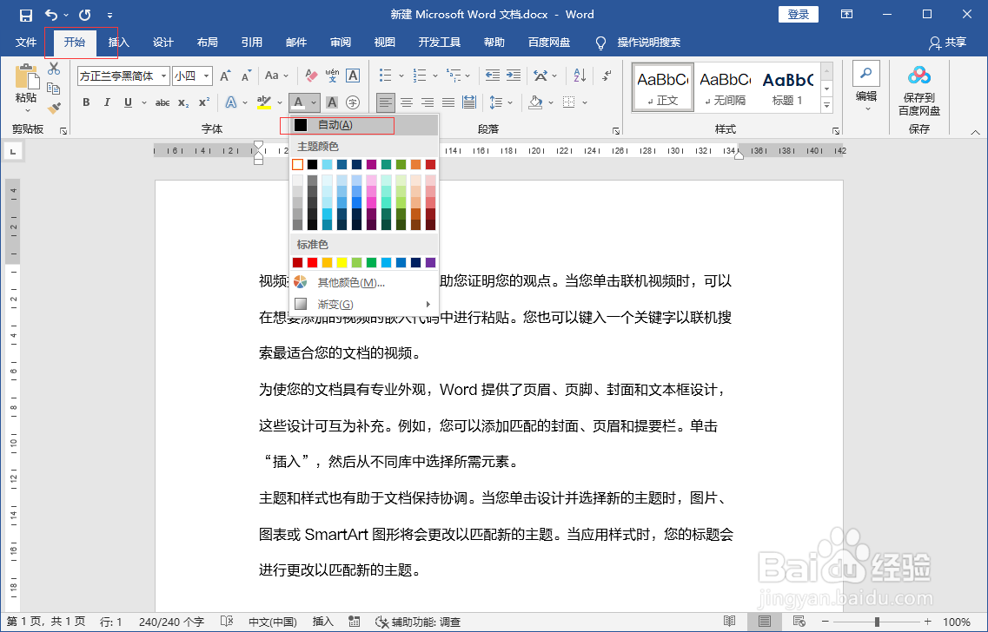Click the Increase Font Size icon
This screenshot has height=632, width=988.
coord(225,76)
